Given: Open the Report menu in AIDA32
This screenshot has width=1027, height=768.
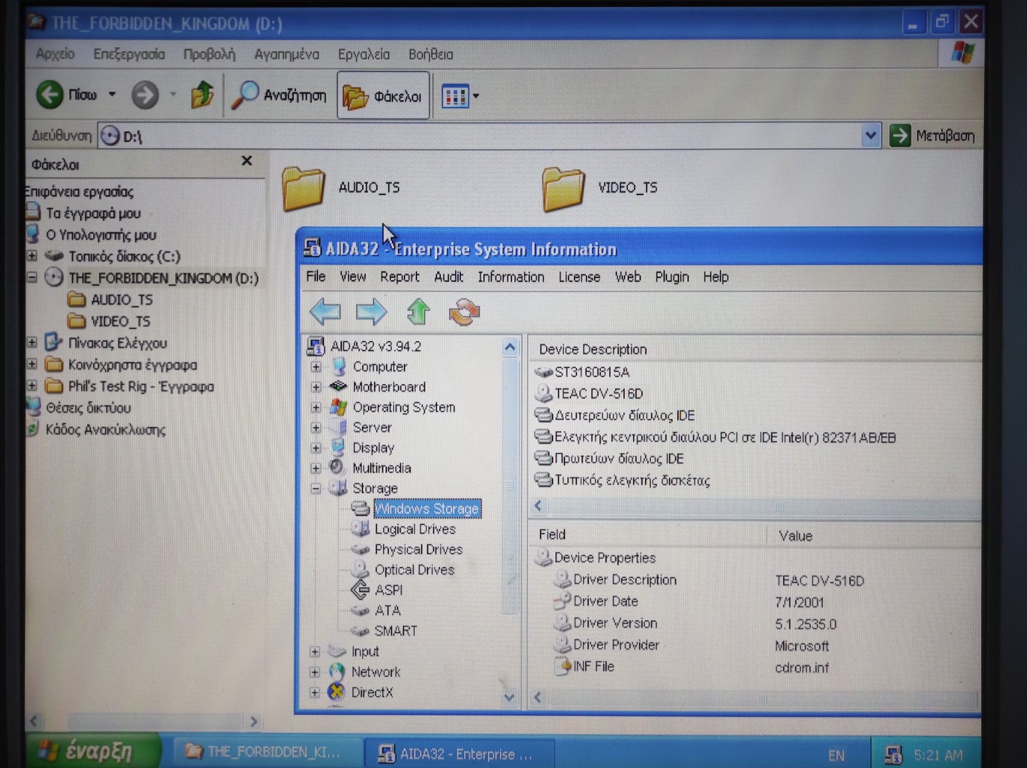Looking at the screenshot, I should coord(400,277).
